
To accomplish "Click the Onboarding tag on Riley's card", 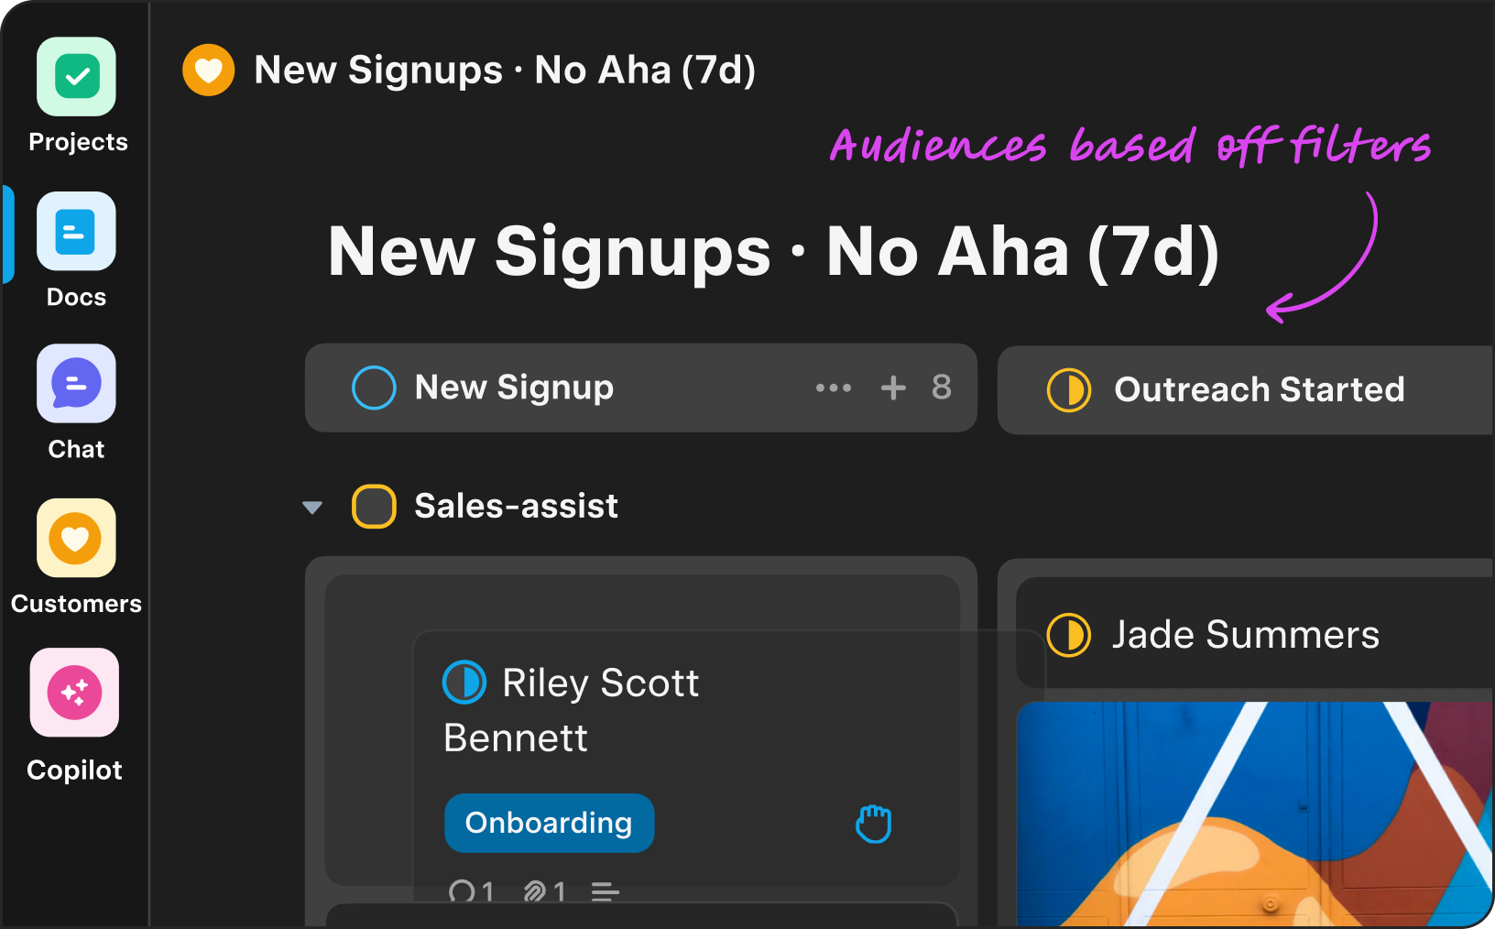I will 549,823.
